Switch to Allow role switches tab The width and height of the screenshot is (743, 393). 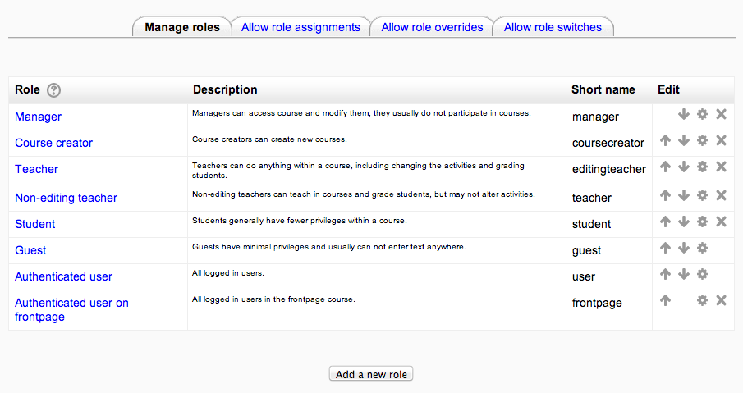point(553,27)
